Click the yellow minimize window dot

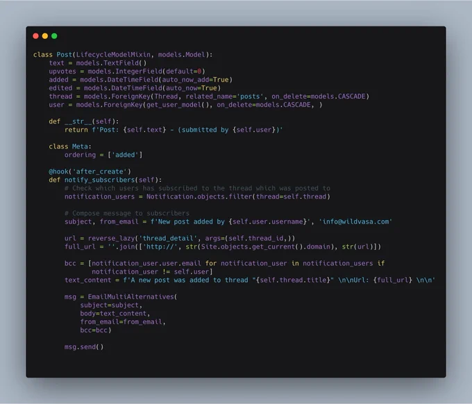tap(45, 36)
